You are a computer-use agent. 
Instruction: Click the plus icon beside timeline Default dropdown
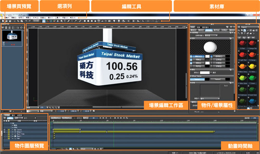95,149
